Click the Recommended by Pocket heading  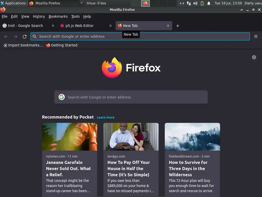click(x=68, y=117)
